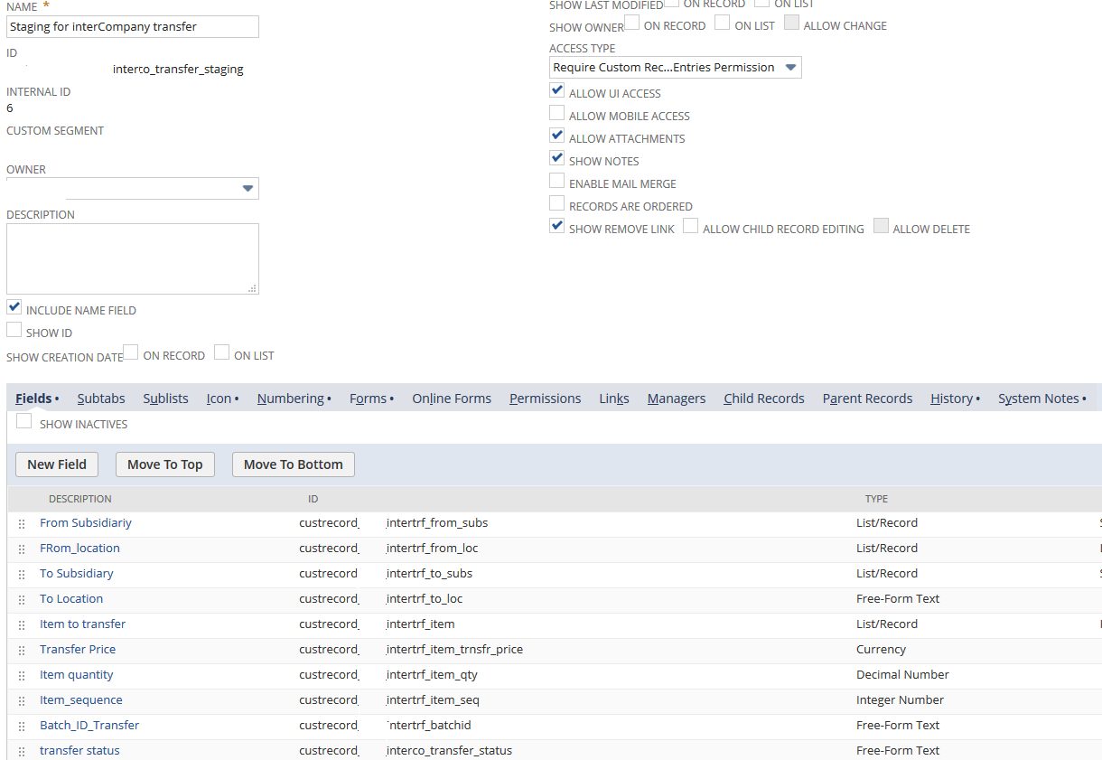The image size is (1102, 760).
Task: Click drag handle for Item to transfer row
Action: (22, 625)
